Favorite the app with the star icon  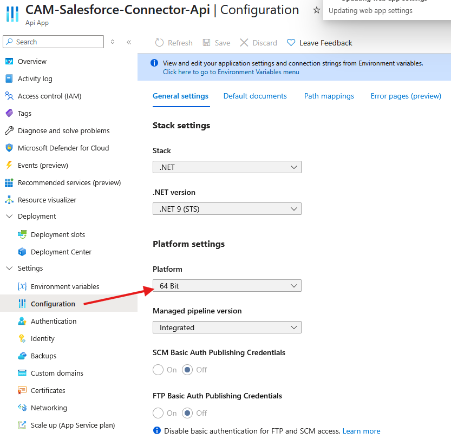pyautogui.click(x=317, y=10)
